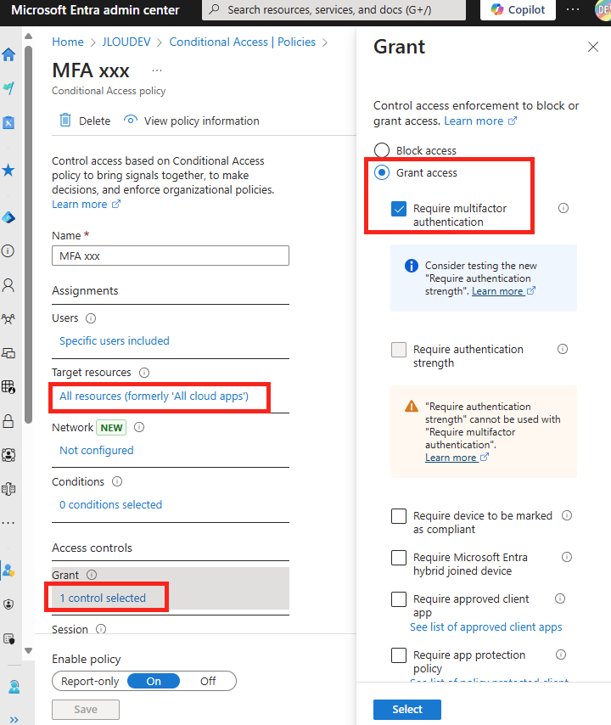
Task: Click info icon for device marked compliant
Action: 567,515
